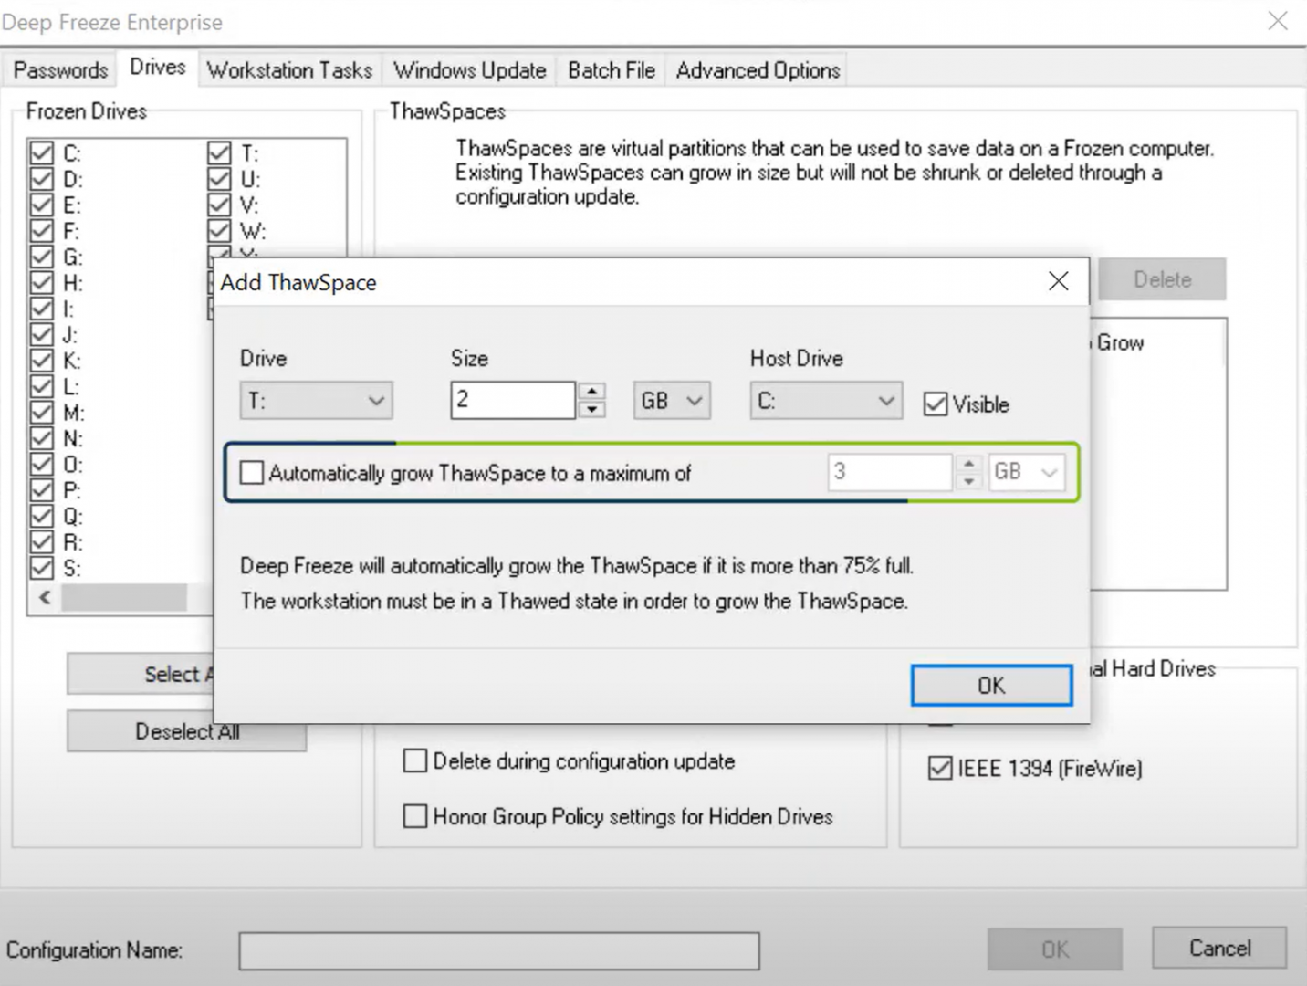
Task: Click the main window OK button
Action: (1054, 949)
